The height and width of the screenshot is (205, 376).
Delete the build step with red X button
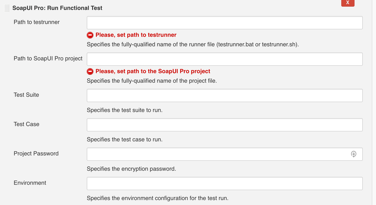348,3
